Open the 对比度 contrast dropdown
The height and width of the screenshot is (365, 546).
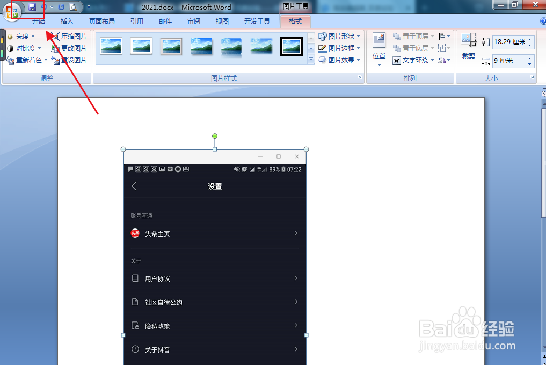[24, 48]
